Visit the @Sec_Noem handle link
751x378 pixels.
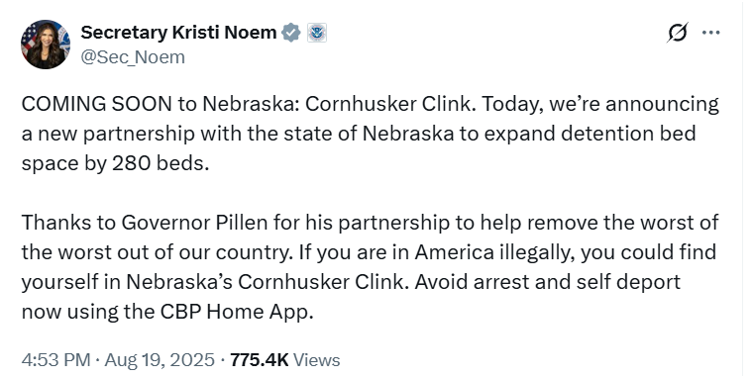point(133,57)
